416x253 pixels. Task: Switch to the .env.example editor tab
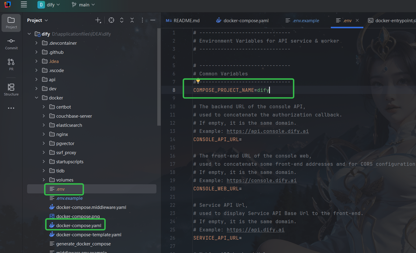tap(302, 20)
